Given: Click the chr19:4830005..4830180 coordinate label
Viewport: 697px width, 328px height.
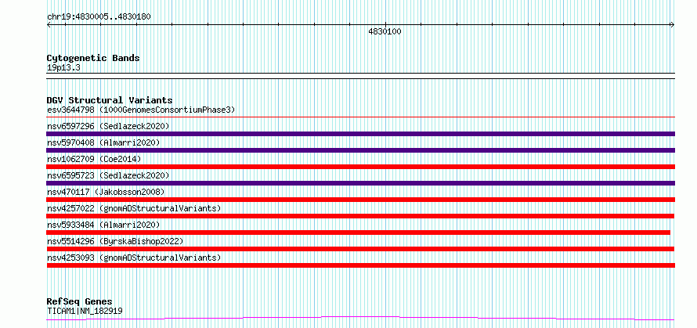Looking at the screenshot, I should 99,17.
